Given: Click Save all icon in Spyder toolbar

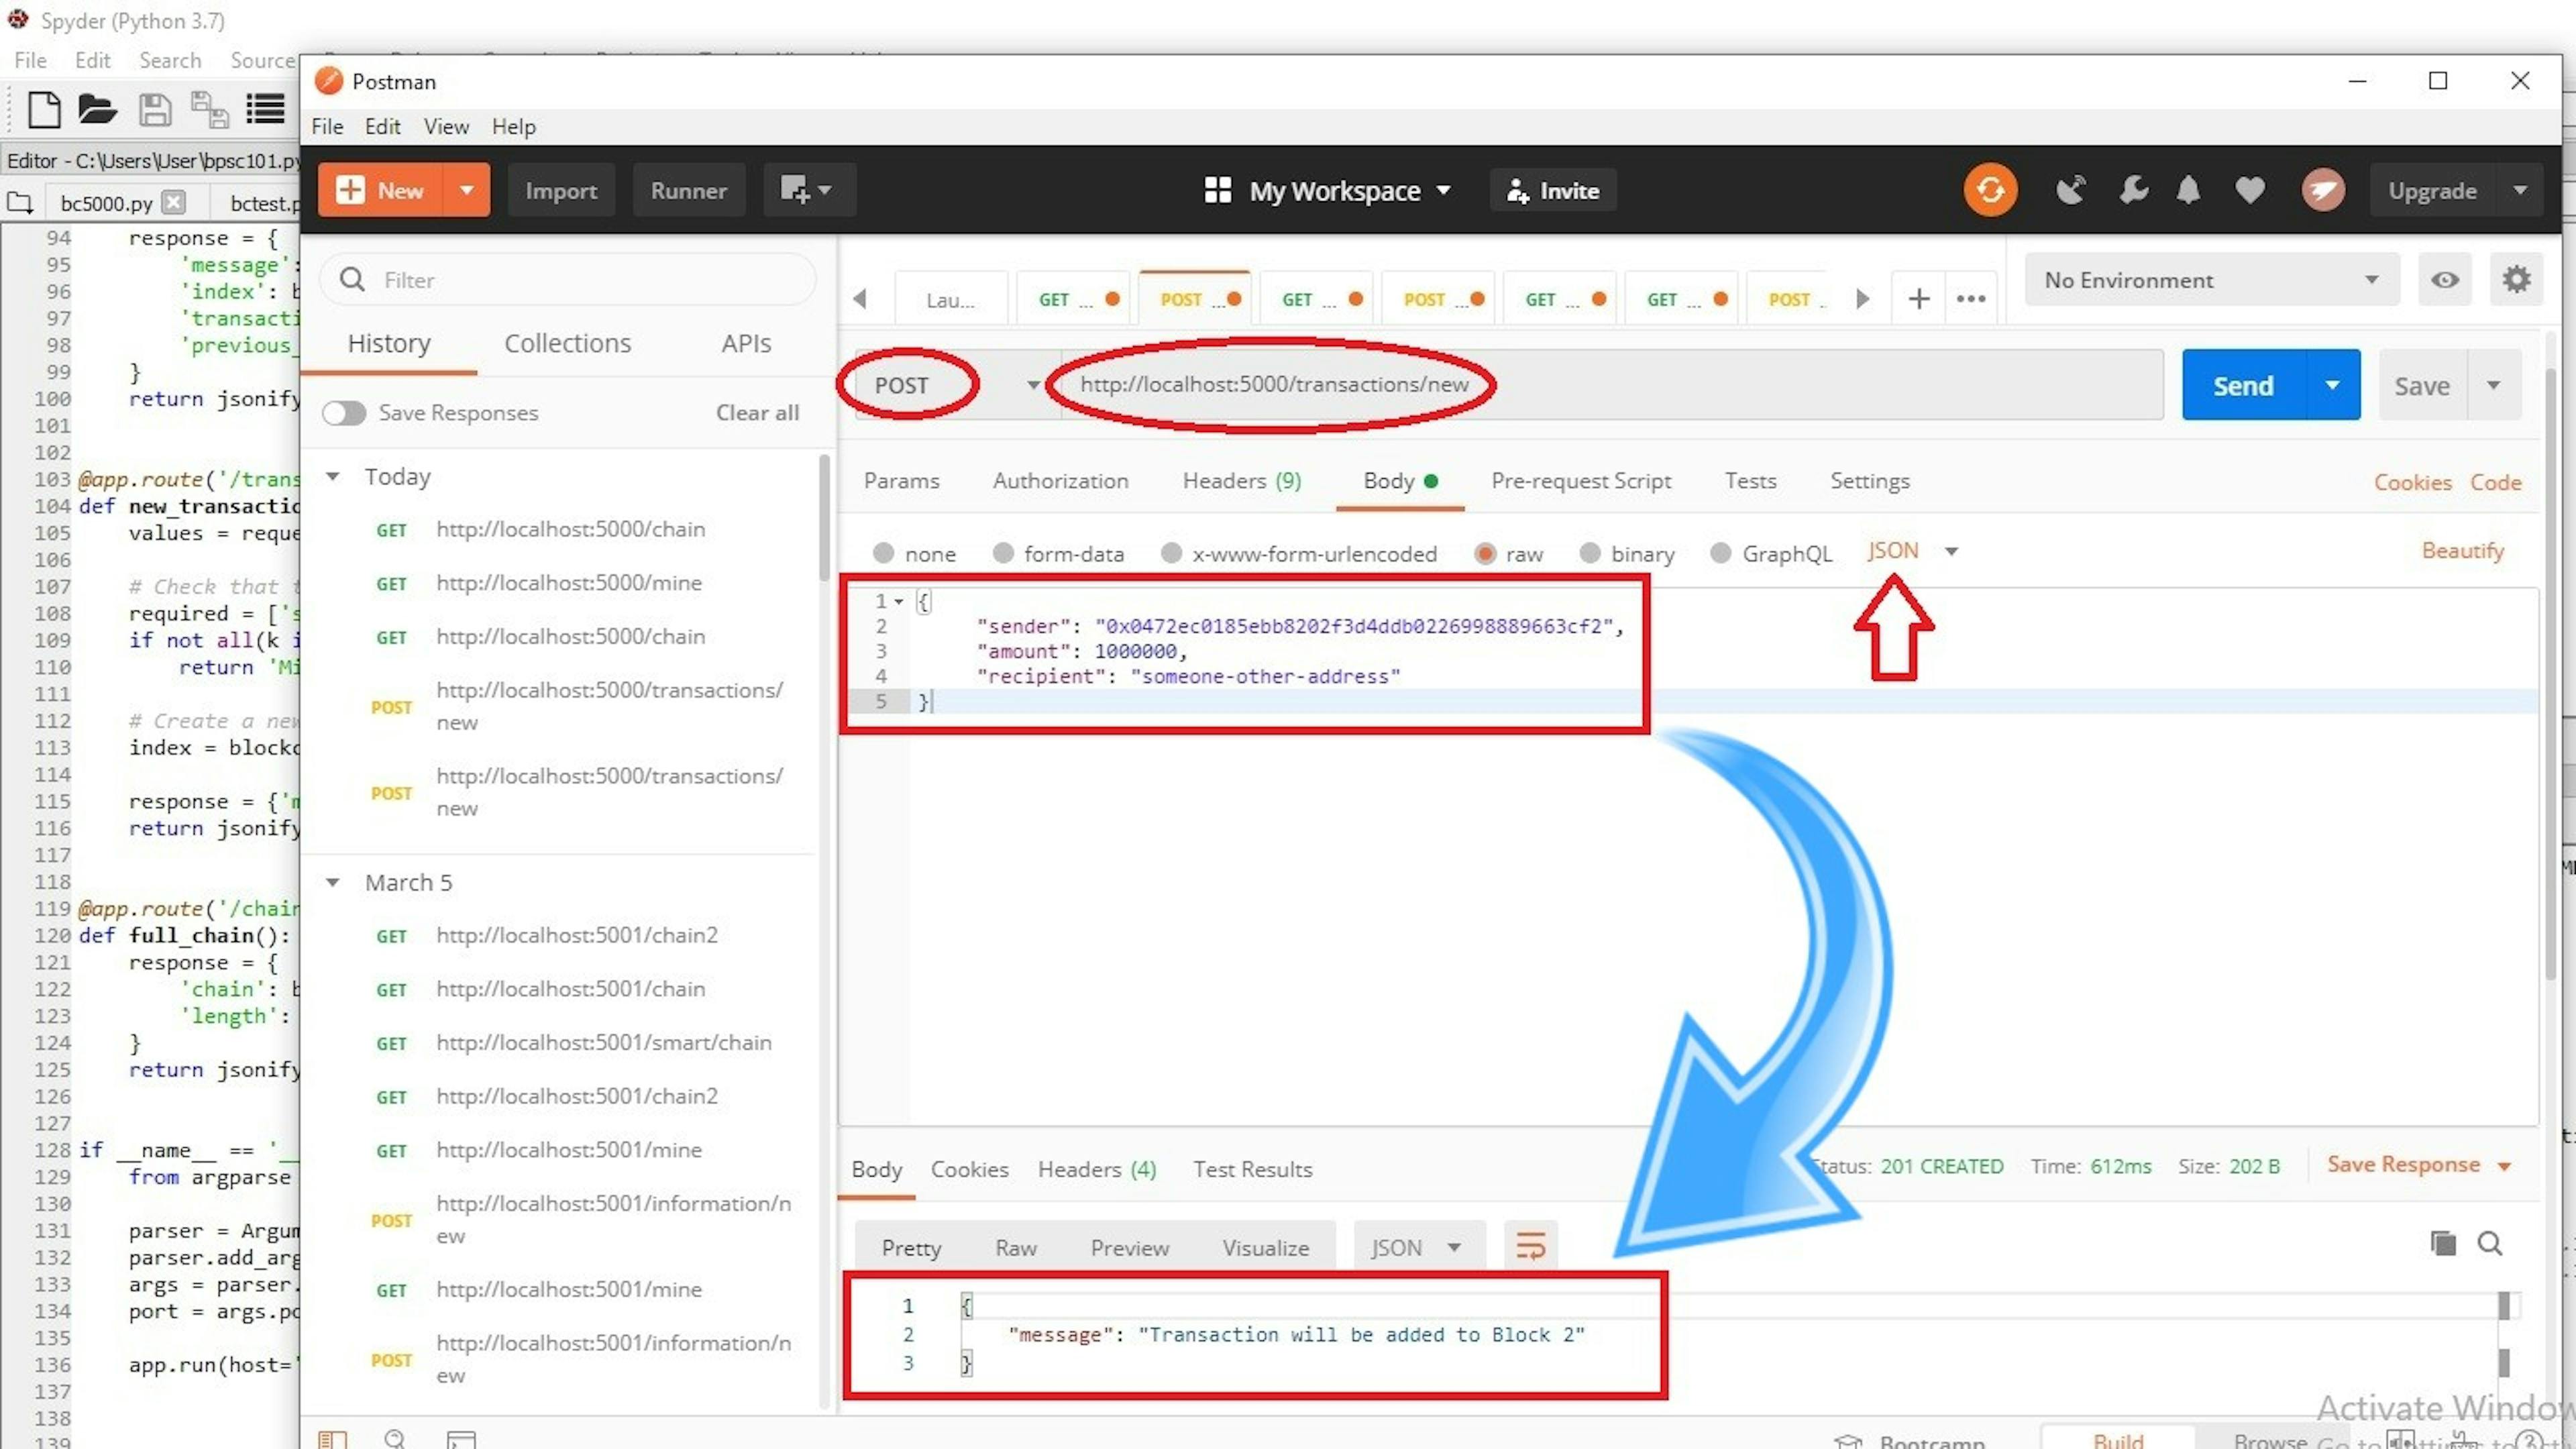Looking at the screenshot, I should pos(209,110).
